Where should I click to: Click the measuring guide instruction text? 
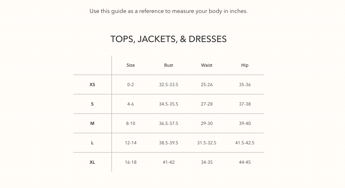[x=168, y=11]
